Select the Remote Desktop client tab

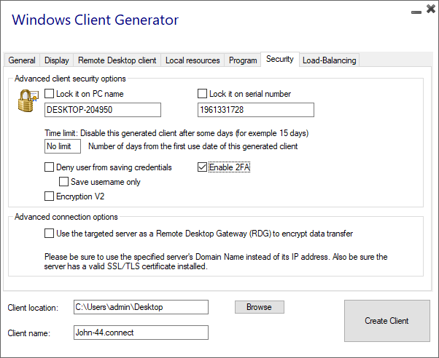pos(117,60)
